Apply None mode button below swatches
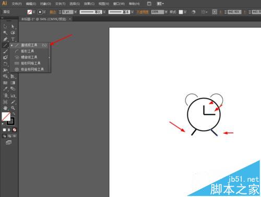Image resolution: width=261 pixels, height=197 pixels. click(x=15, y=130)
